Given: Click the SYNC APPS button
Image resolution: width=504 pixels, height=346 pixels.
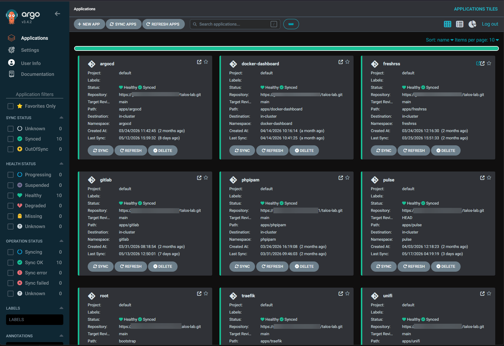Looking at the screenshot, I should pos(123,24).
